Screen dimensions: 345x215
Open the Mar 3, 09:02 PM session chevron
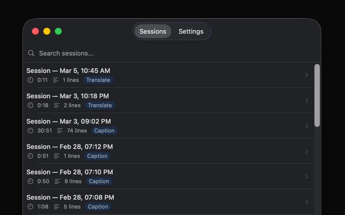coord(307,126)
